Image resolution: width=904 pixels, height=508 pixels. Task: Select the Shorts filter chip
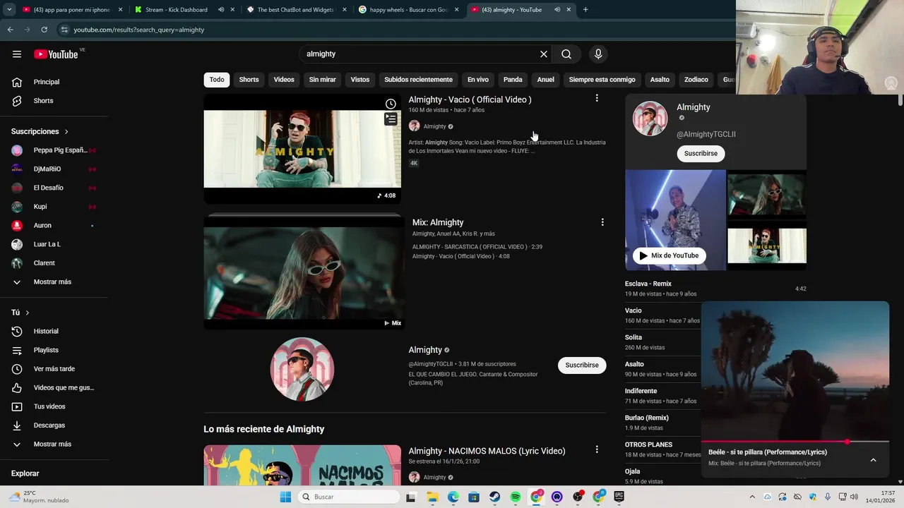[x=249, y=80]
